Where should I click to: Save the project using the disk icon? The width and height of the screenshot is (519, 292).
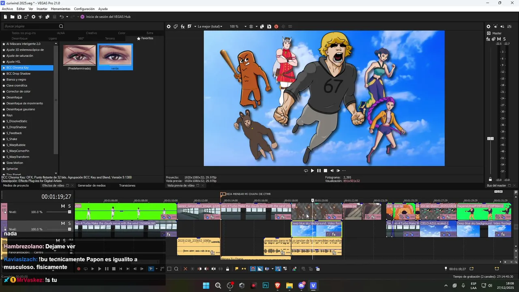coord(19,17)
